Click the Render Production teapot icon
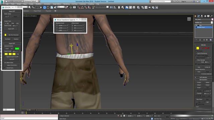Screen dimensions: 214x120 tap(149, 7)
